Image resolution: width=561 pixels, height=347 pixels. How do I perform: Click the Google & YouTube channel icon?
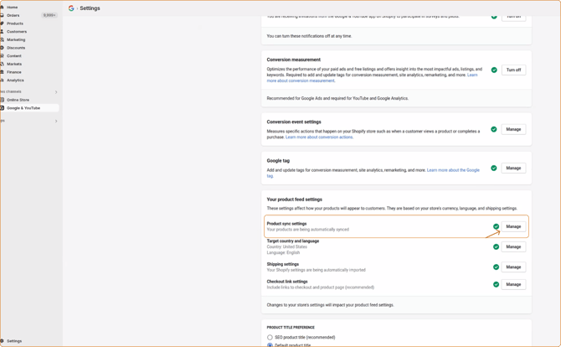pyautogui.click(x=2, y=108)
